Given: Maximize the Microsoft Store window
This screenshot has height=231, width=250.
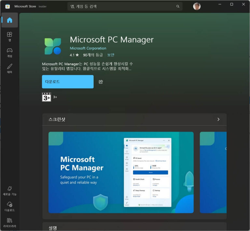Looking at the screenshot, I should pyautogui.click(x=232, y=4).
